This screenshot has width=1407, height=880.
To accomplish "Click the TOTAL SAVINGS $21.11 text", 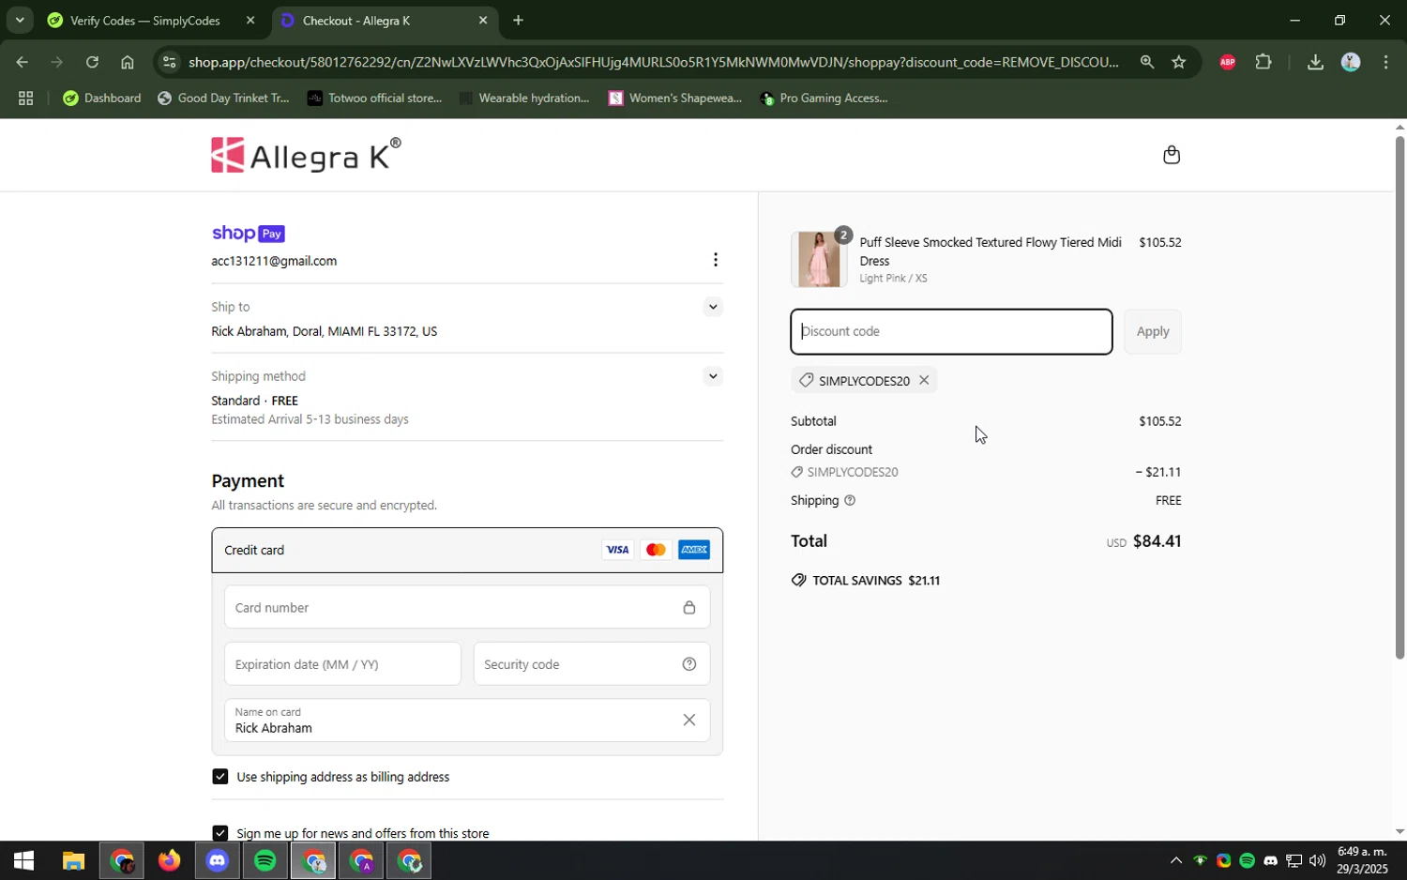I will pos(876,581).
